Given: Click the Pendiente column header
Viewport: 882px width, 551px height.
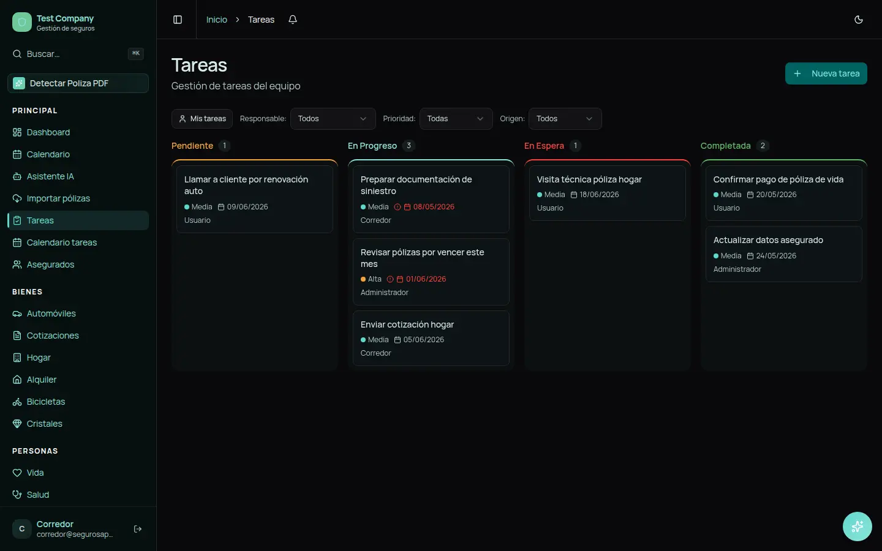Looking at the screenshot, I should [x=192, y=146].
